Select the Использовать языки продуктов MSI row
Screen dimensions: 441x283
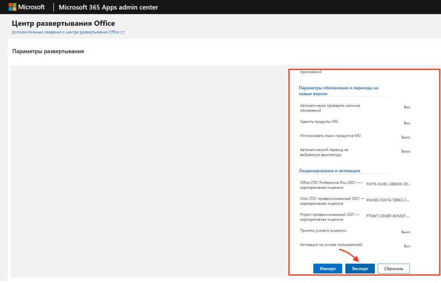click(x=355, y=136)
